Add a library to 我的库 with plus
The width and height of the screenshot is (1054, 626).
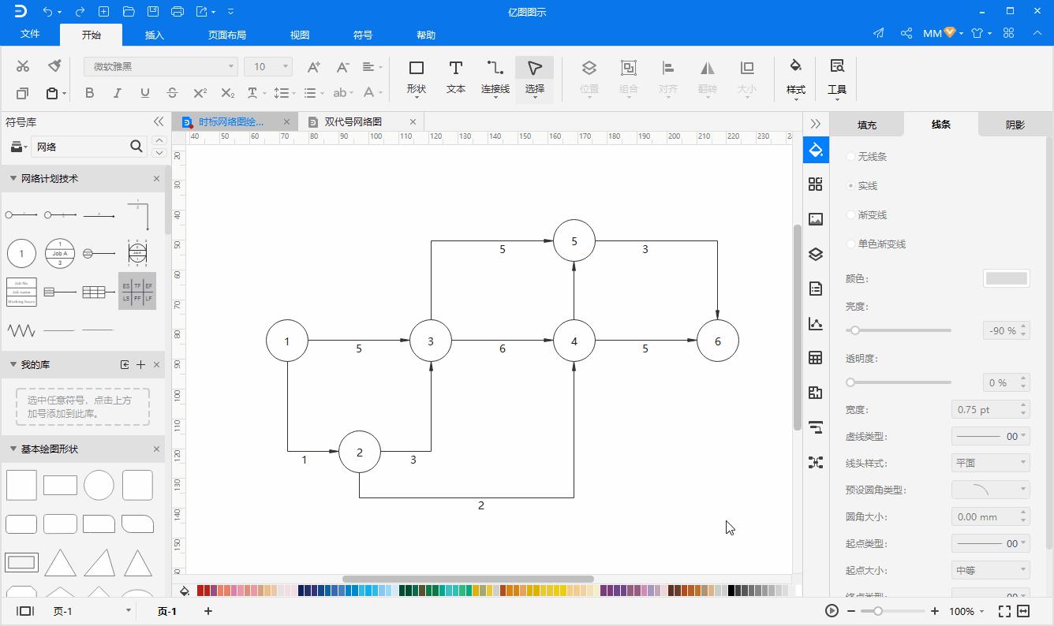pos(140,364)
